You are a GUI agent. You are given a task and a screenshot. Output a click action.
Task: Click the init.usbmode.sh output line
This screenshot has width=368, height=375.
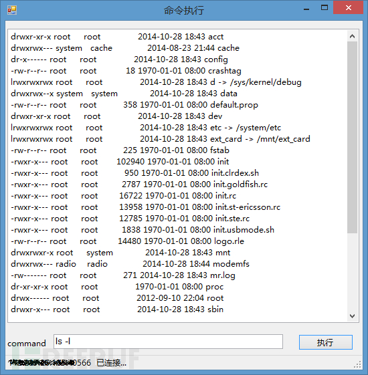pyautogui.click(x=143, y=230)
